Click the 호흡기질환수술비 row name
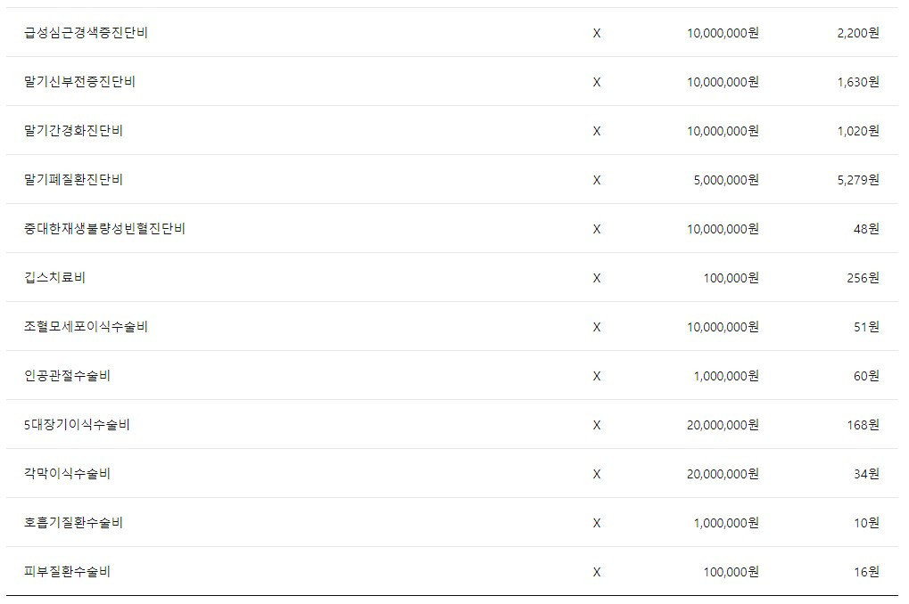 [x=74, y=523]
